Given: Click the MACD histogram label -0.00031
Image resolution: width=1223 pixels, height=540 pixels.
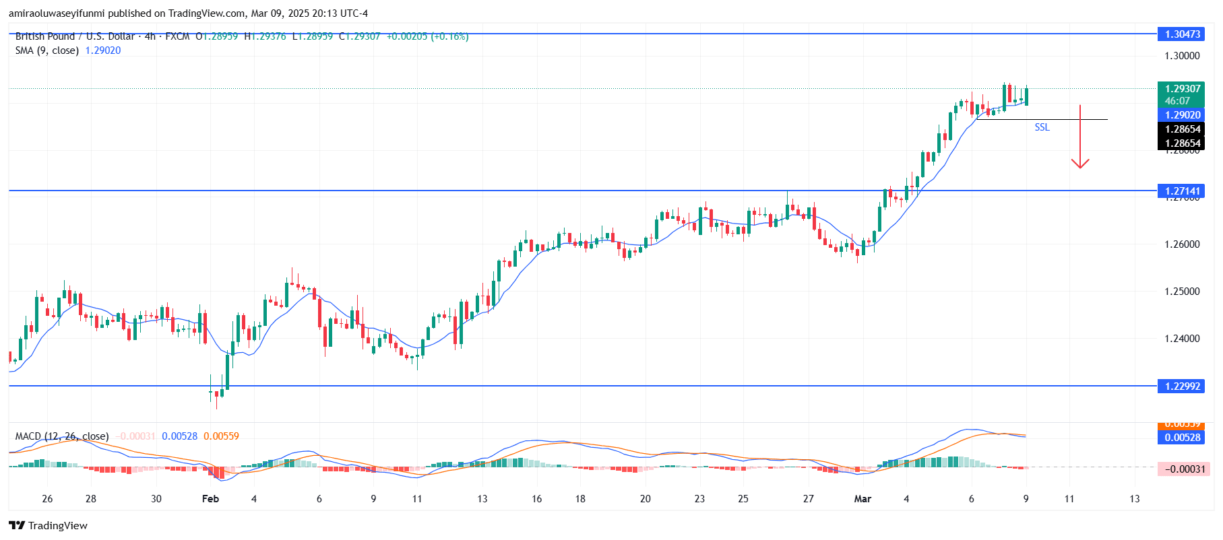Looking at the screenshot, I should (x=1183, y=469).
